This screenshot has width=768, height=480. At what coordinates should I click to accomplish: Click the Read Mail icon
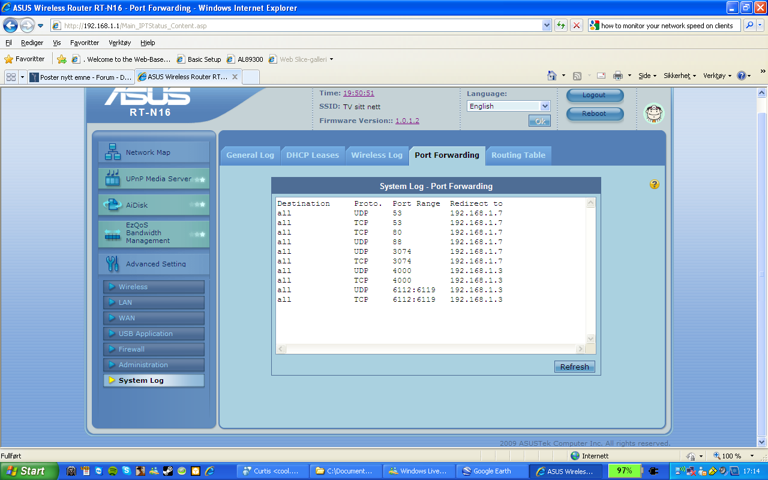601,76
